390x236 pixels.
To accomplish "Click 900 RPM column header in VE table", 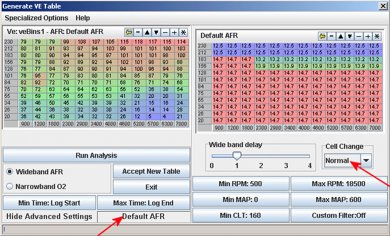I will point(26,124).
